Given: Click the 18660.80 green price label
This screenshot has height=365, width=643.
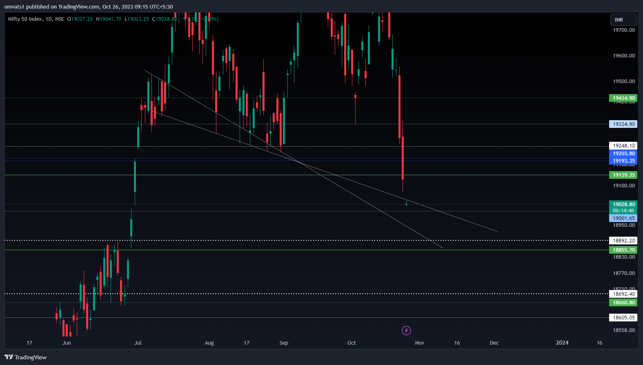Looking at the screenshot, I should (623, 303).
